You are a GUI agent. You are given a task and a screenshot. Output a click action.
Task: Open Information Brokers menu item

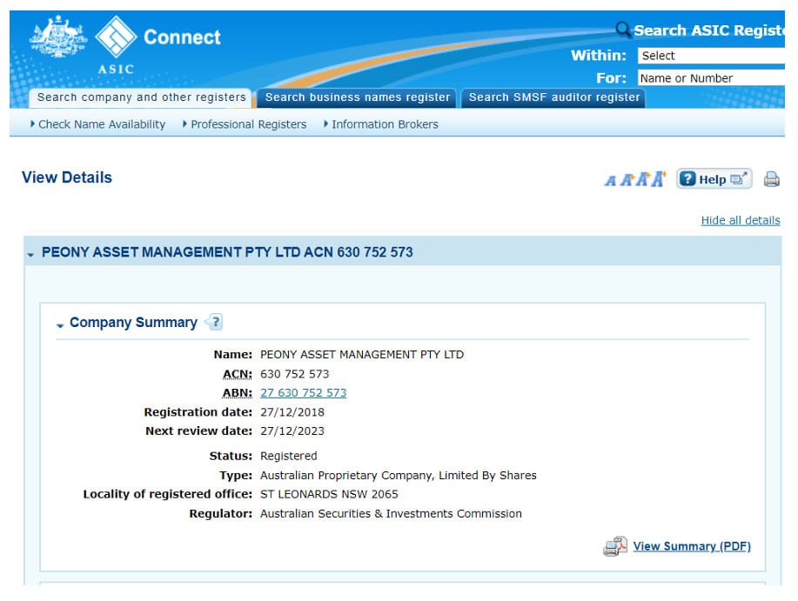click(x=385, y=124)
